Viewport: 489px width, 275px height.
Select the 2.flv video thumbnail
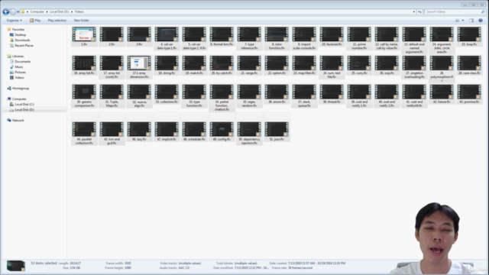click(x=112, y=34)
